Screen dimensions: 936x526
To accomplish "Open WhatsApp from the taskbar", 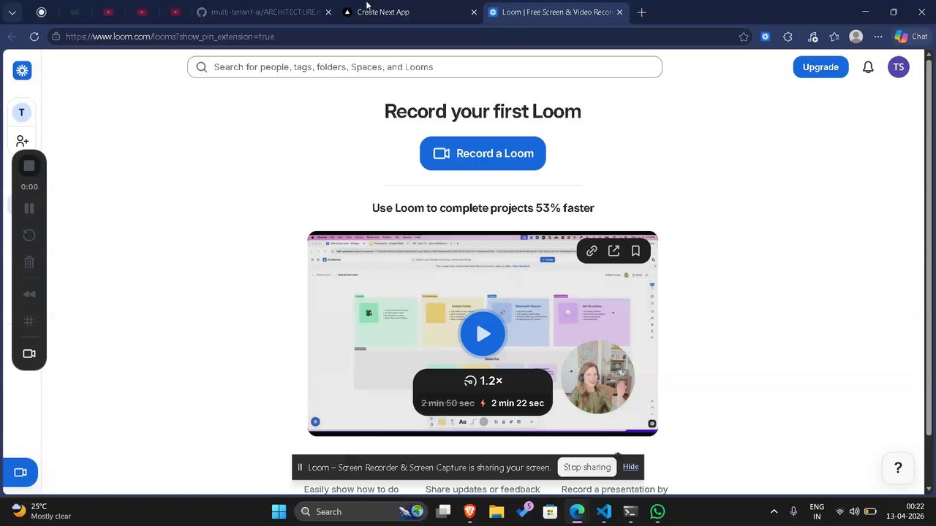I will coord(657,511).
